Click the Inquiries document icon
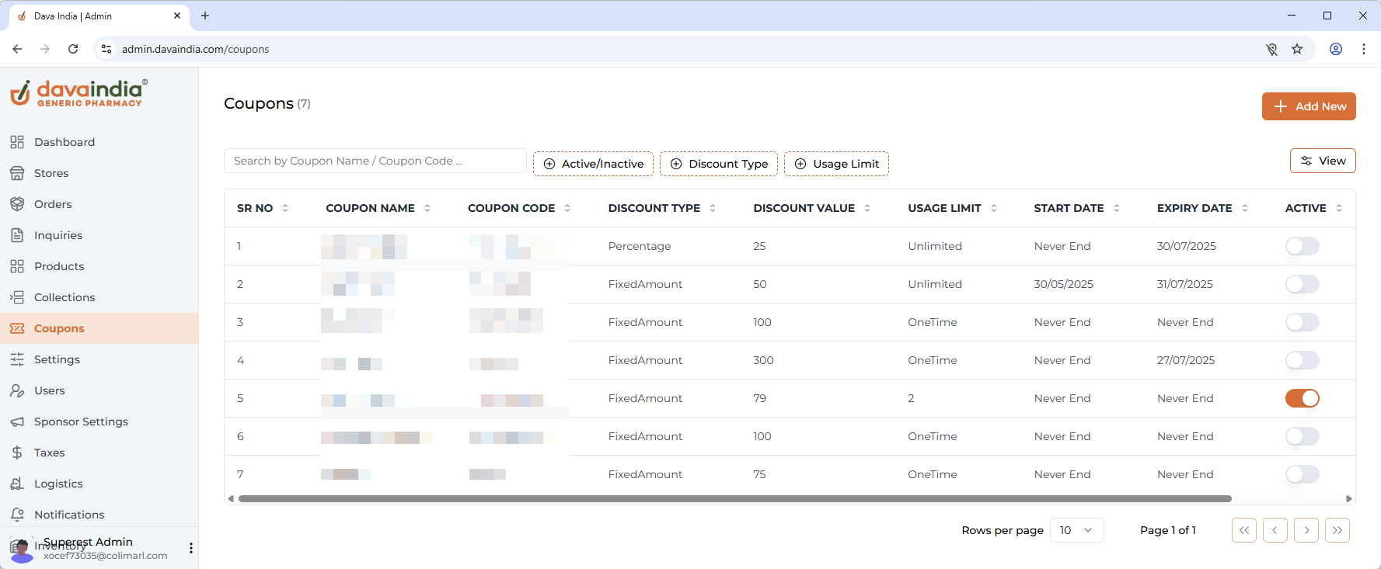The width and height of the screenshot is (1381, 569). [x=17, y=235]
